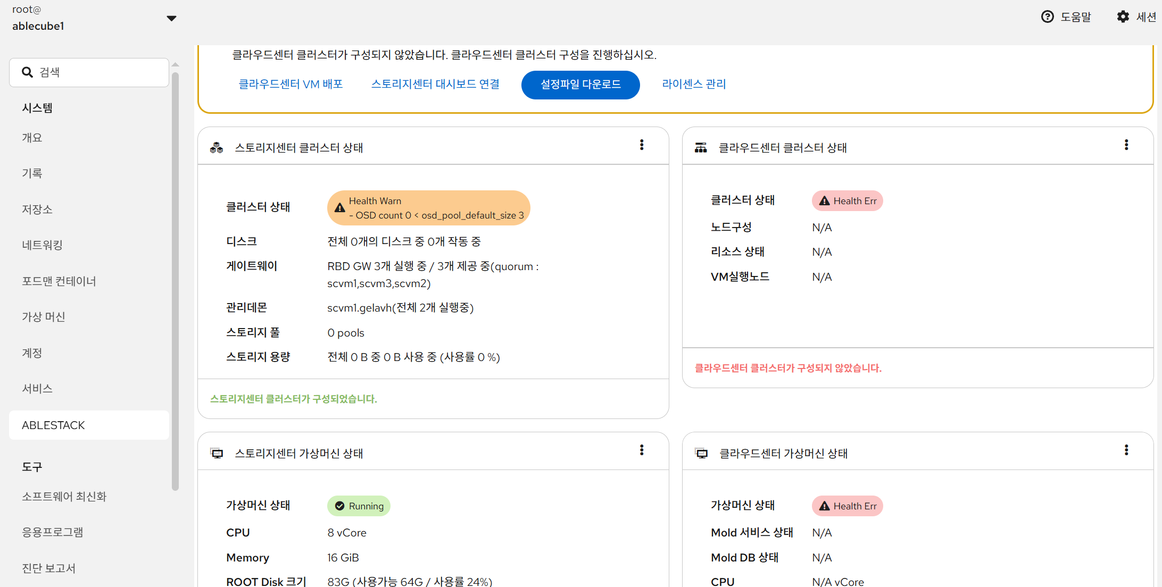
Task: Click the search magnifier icon in sidebar
Action: [x=27, y=72]
